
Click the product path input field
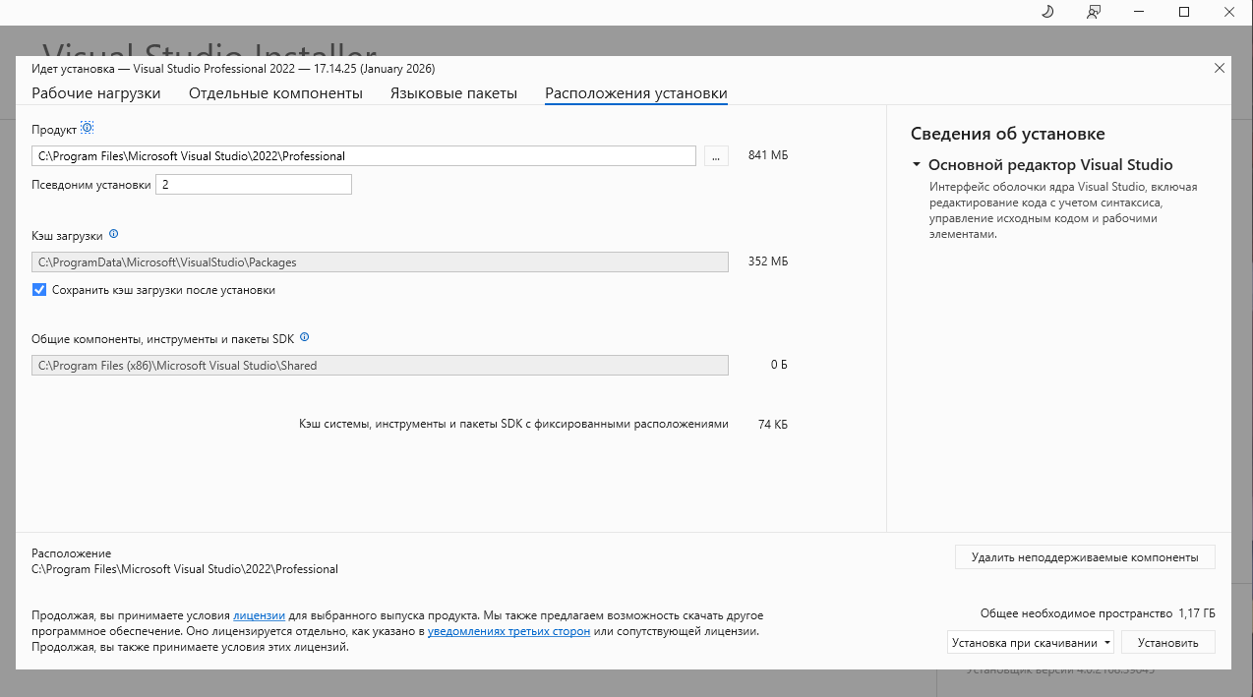pos(364,155)
